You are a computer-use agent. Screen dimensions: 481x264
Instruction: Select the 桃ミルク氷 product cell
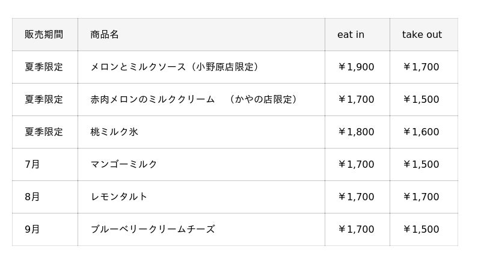pos(114,132)
